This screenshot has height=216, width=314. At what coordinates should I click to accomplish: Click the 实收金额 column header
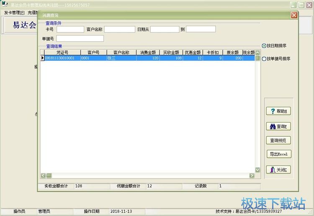(x=171, y=53)
